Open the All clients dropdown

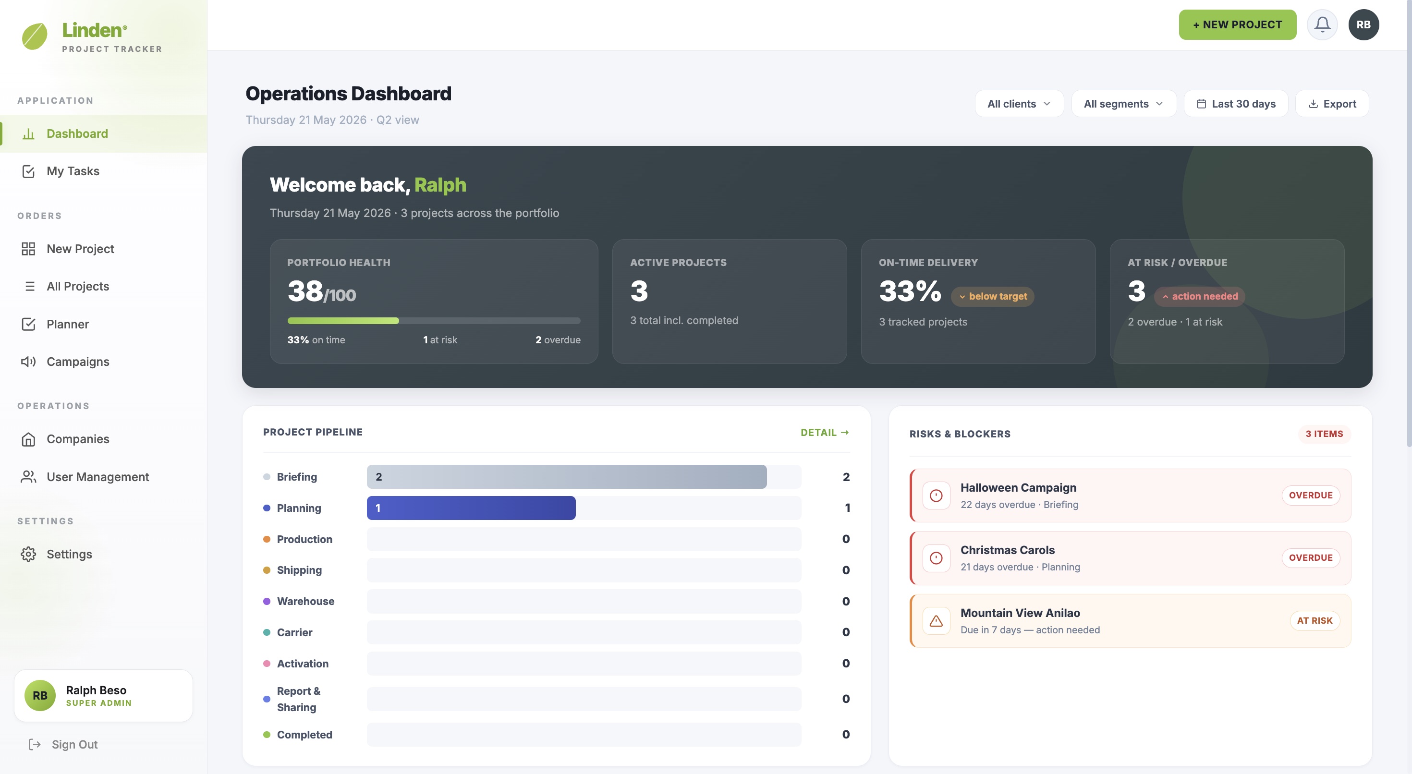click(1019, 104)
